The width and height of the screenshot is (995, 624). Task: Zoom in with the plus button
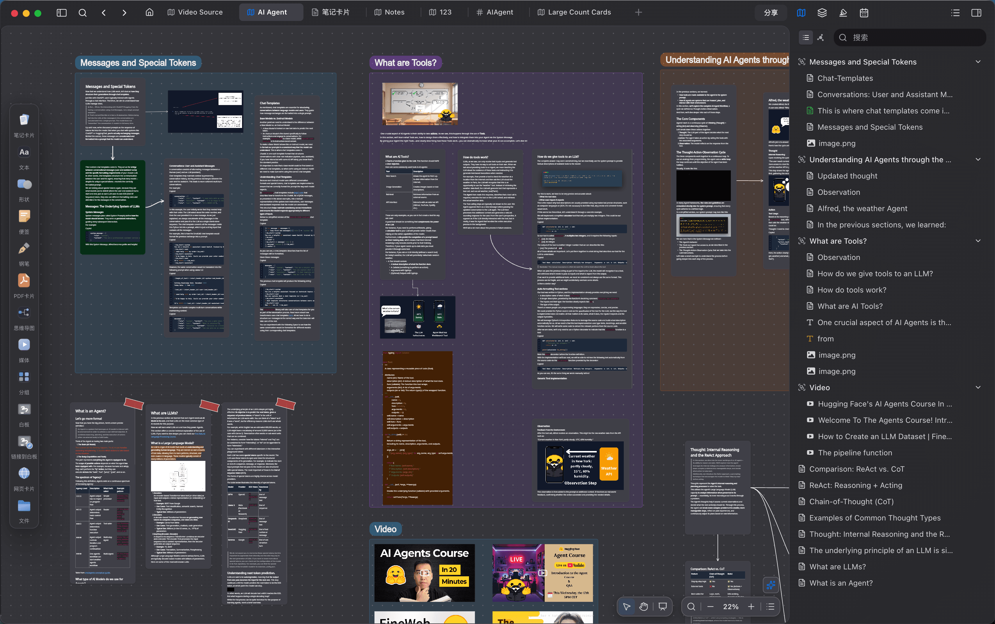[751, 606]
